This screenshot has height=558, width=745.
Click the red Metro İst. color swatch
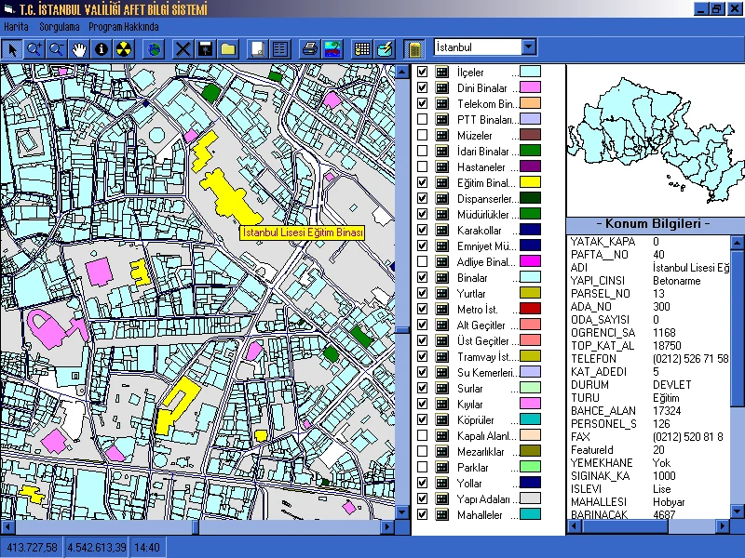coord(530,309)
